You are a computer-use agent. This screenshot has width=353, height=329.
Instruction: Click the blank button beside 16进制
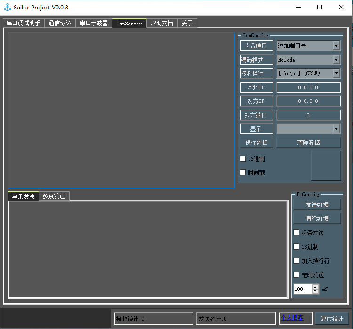(x=326, y=166)
